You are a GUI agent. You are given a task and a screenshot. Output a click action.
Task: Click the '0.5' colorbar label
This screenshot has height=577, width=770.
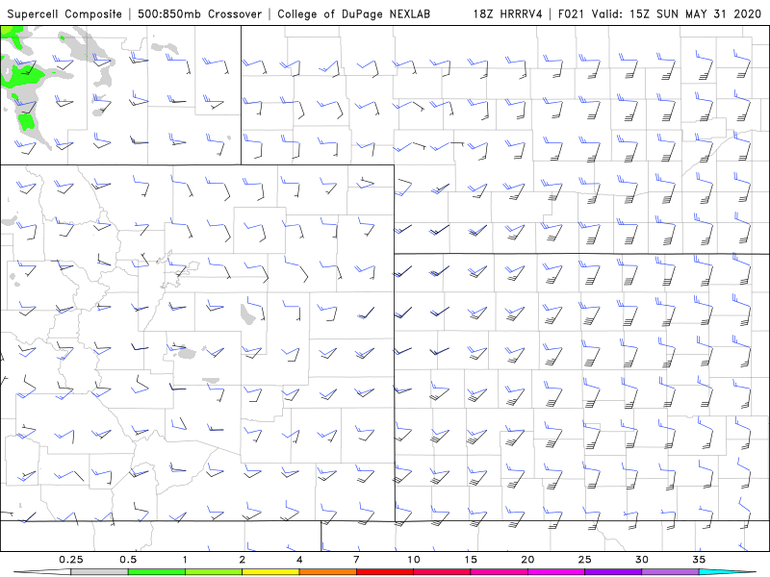tap(128, 560)
